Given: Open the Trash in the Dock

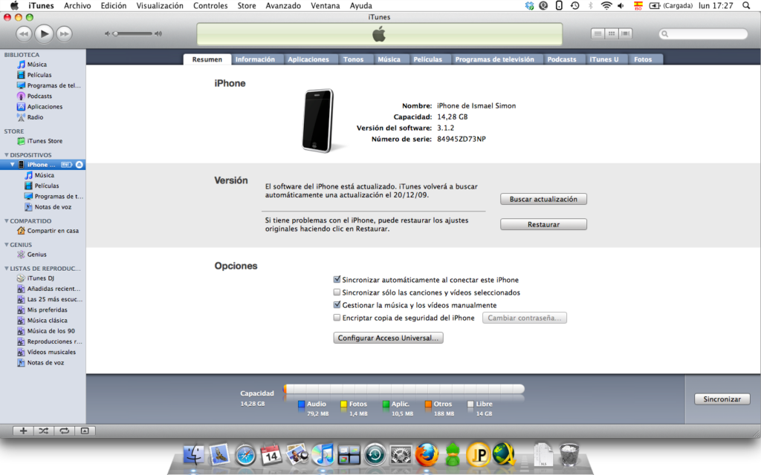Looking at the screenshot, I should 569,455.
